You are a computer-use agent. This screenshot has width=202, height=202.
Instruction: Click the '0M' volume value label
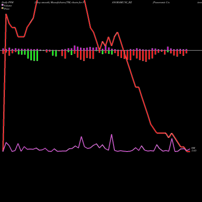tap(193, 148)
